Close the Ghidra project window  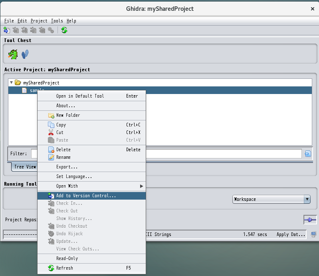coord(313,9)
